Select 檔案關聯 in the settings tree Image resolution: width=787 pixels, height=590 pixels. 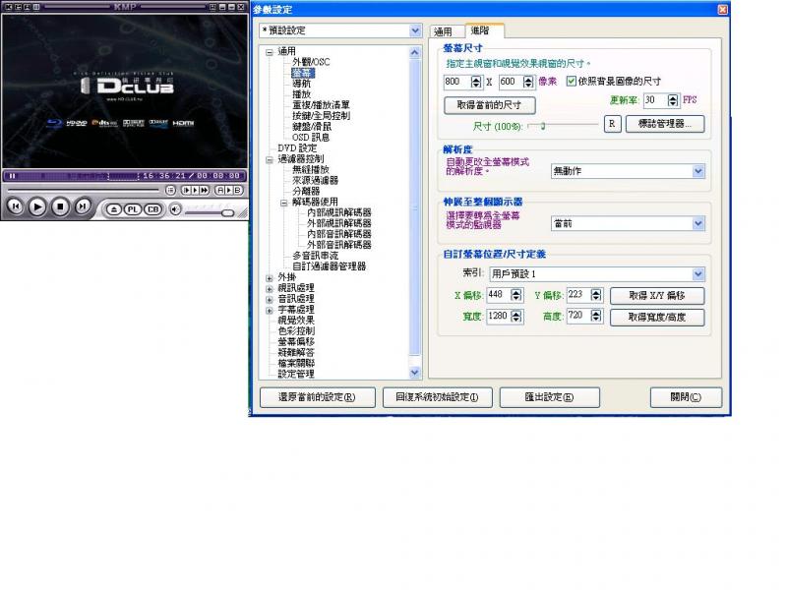click(x=296, y=363)
